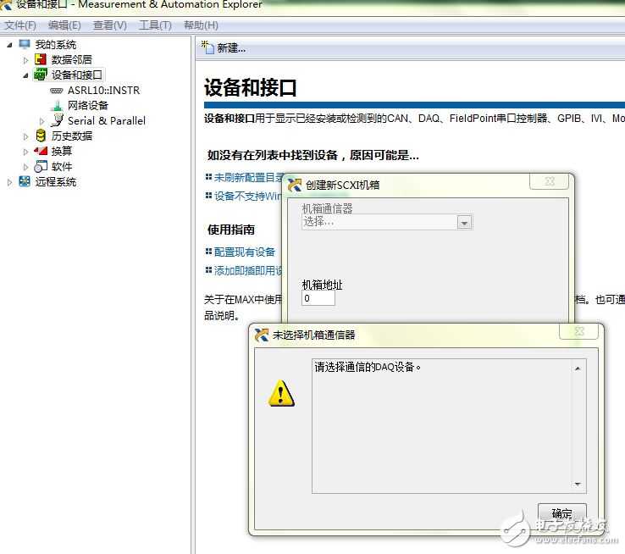Open the 文件(F) menu

point(20,25)
